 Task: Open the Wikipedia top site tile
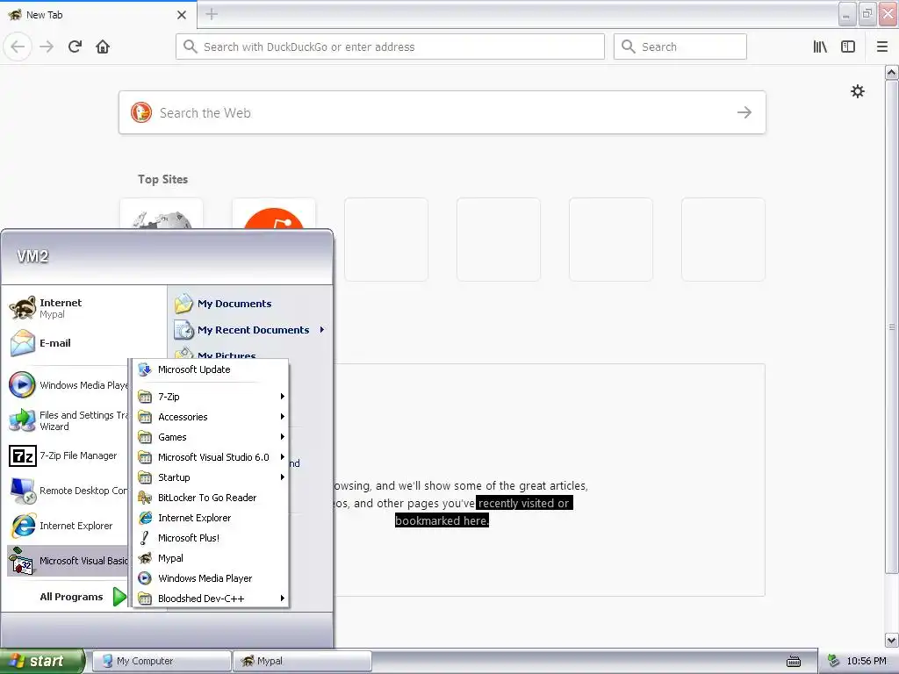162,214
